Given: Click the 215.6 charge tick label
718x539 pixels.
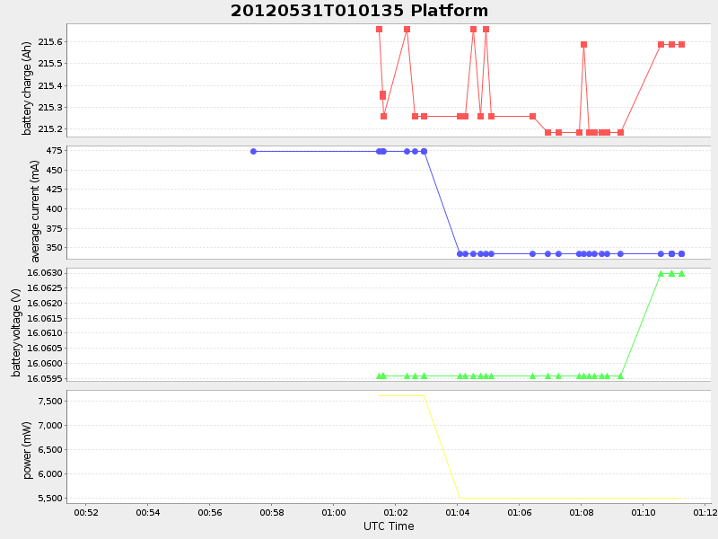Looking at the screenshot, I should [50, 40].
